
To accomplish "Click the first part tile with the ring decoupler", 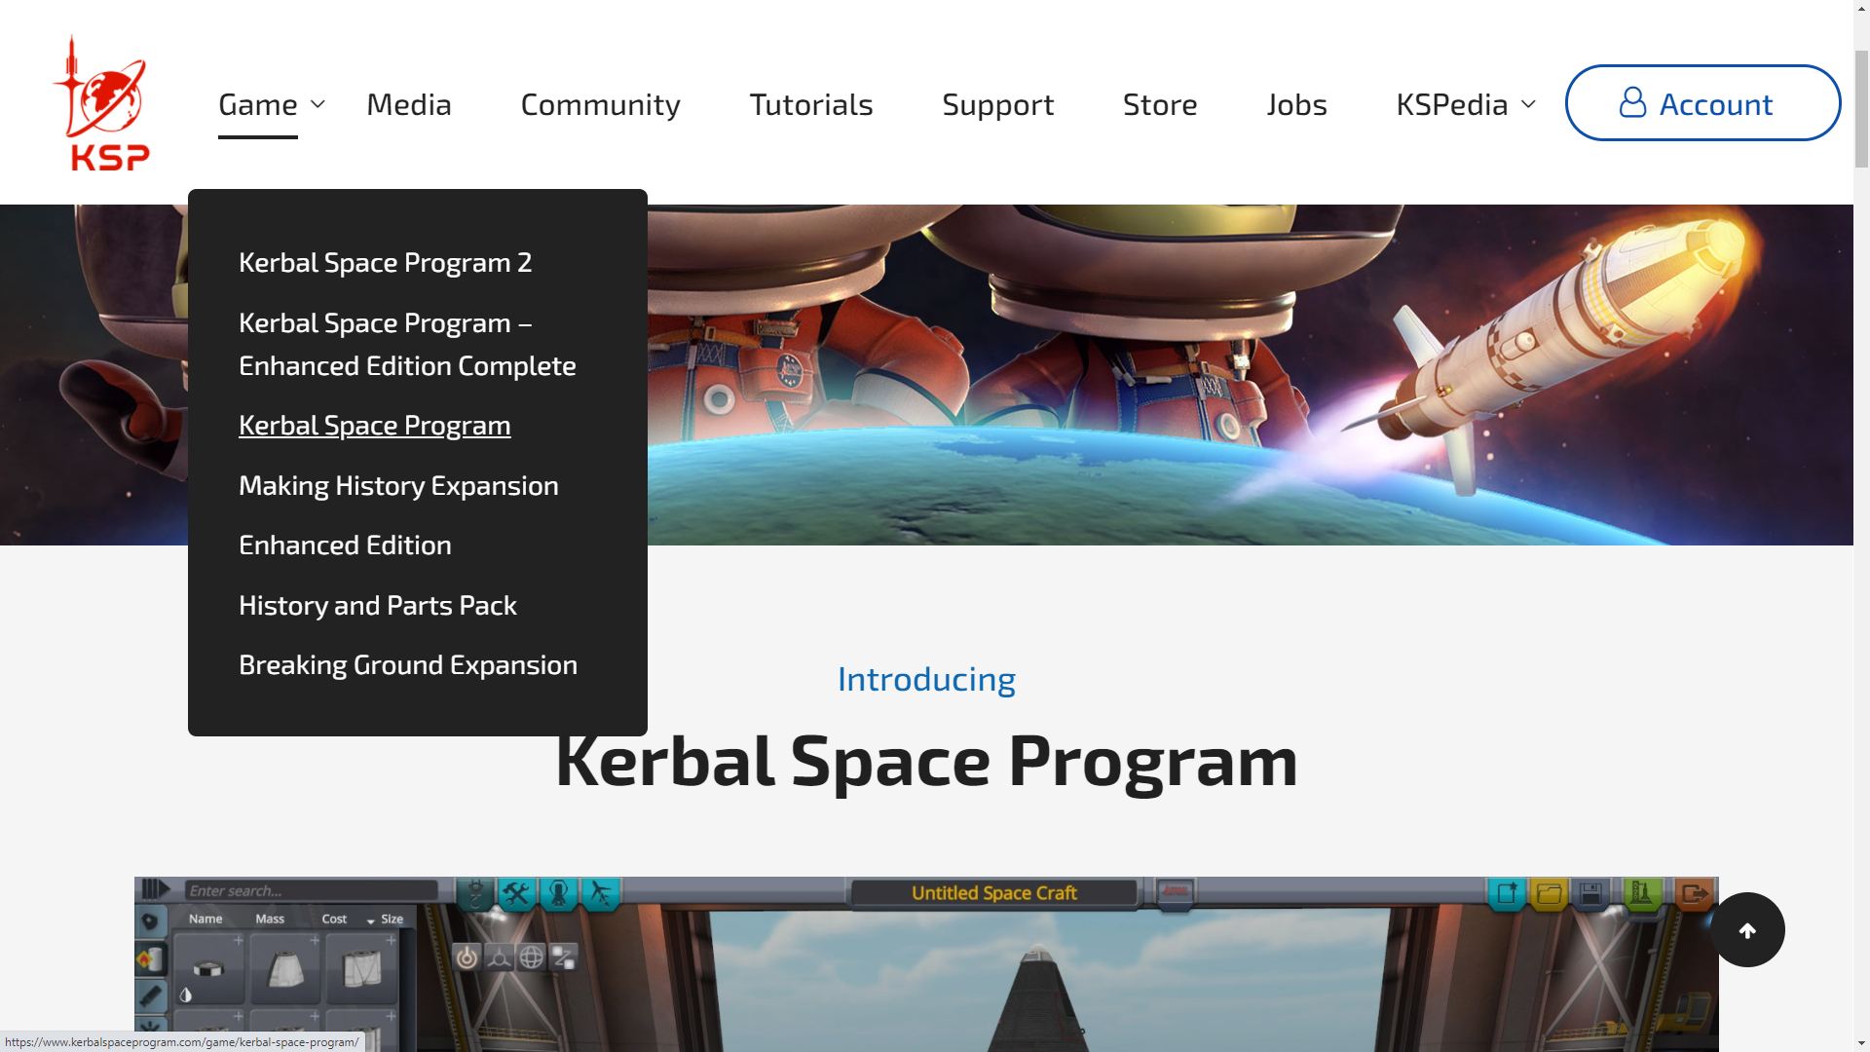I will click(209, 969).
